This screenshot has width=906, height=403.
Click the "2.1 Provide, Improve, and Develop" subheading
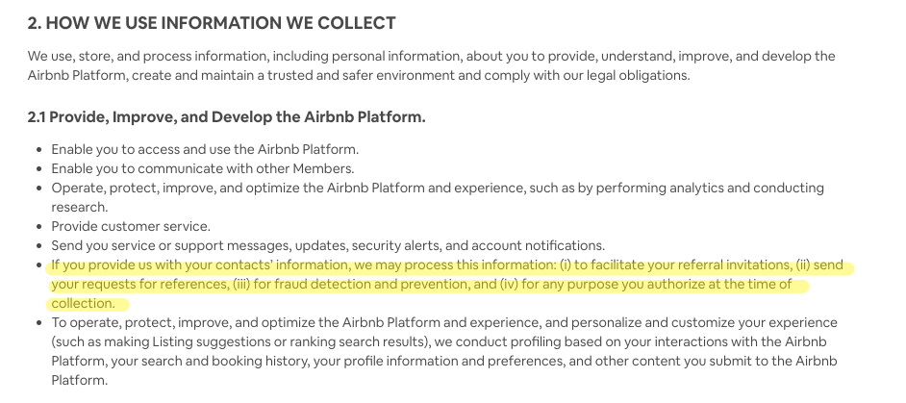tap(226, 117)
